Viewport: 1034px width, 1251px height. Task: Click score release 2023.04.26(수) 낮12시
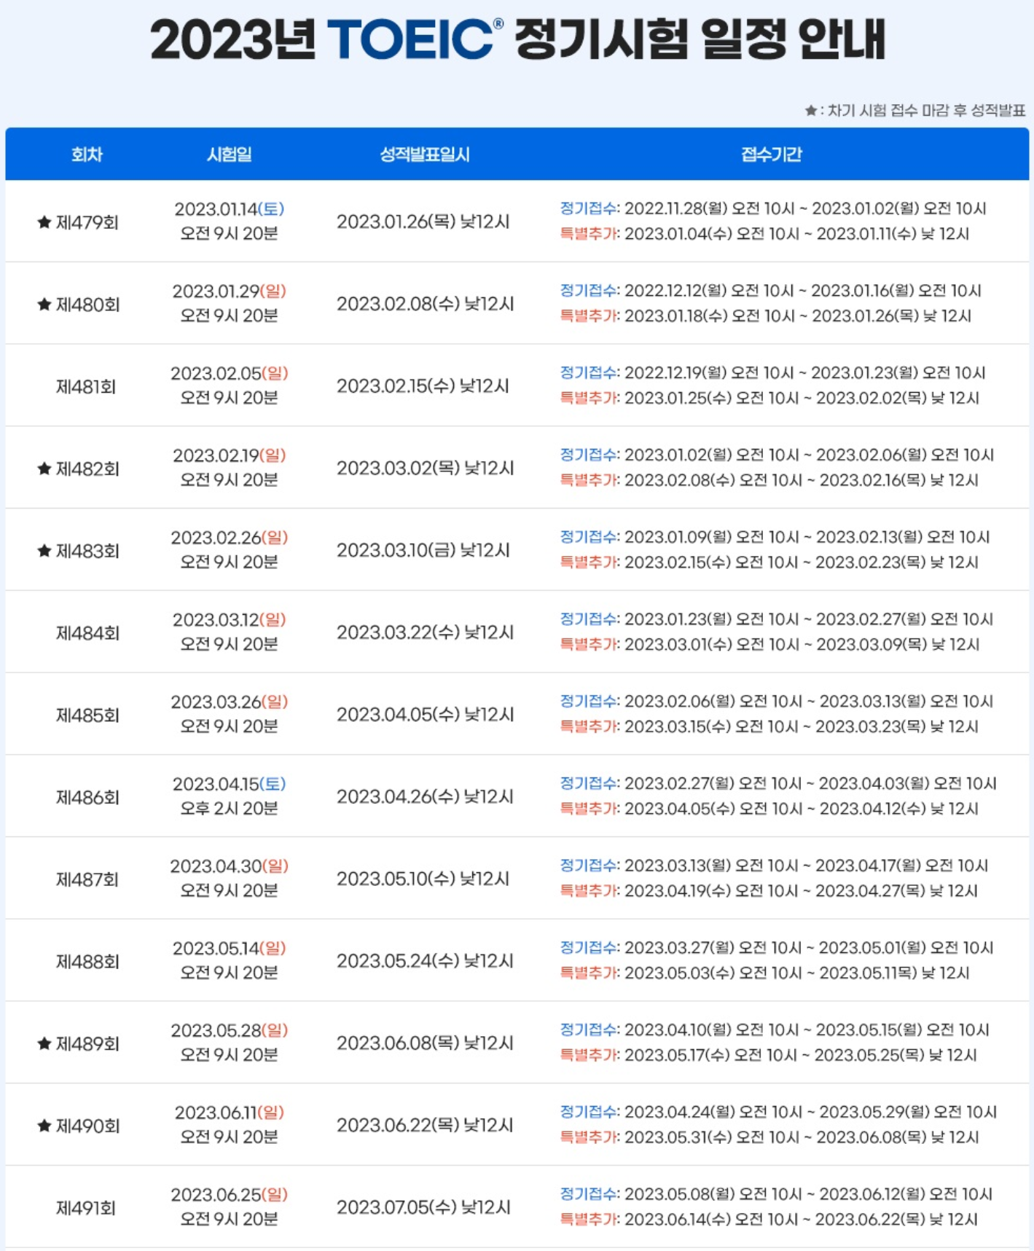[426, 797]
